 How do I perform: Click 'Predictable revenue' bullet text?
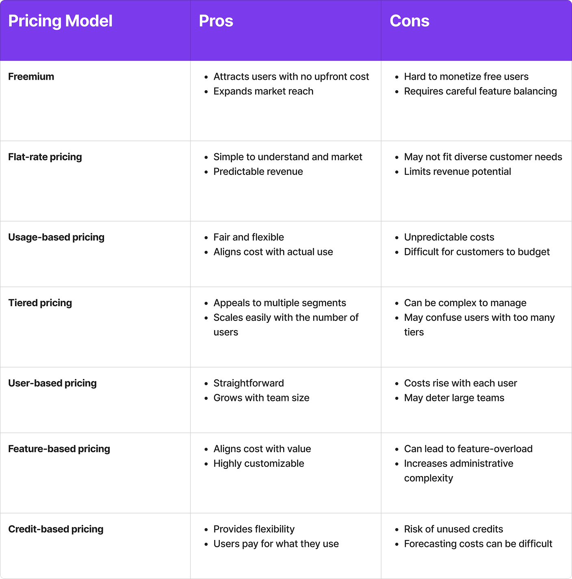click(x=258, y=172)
